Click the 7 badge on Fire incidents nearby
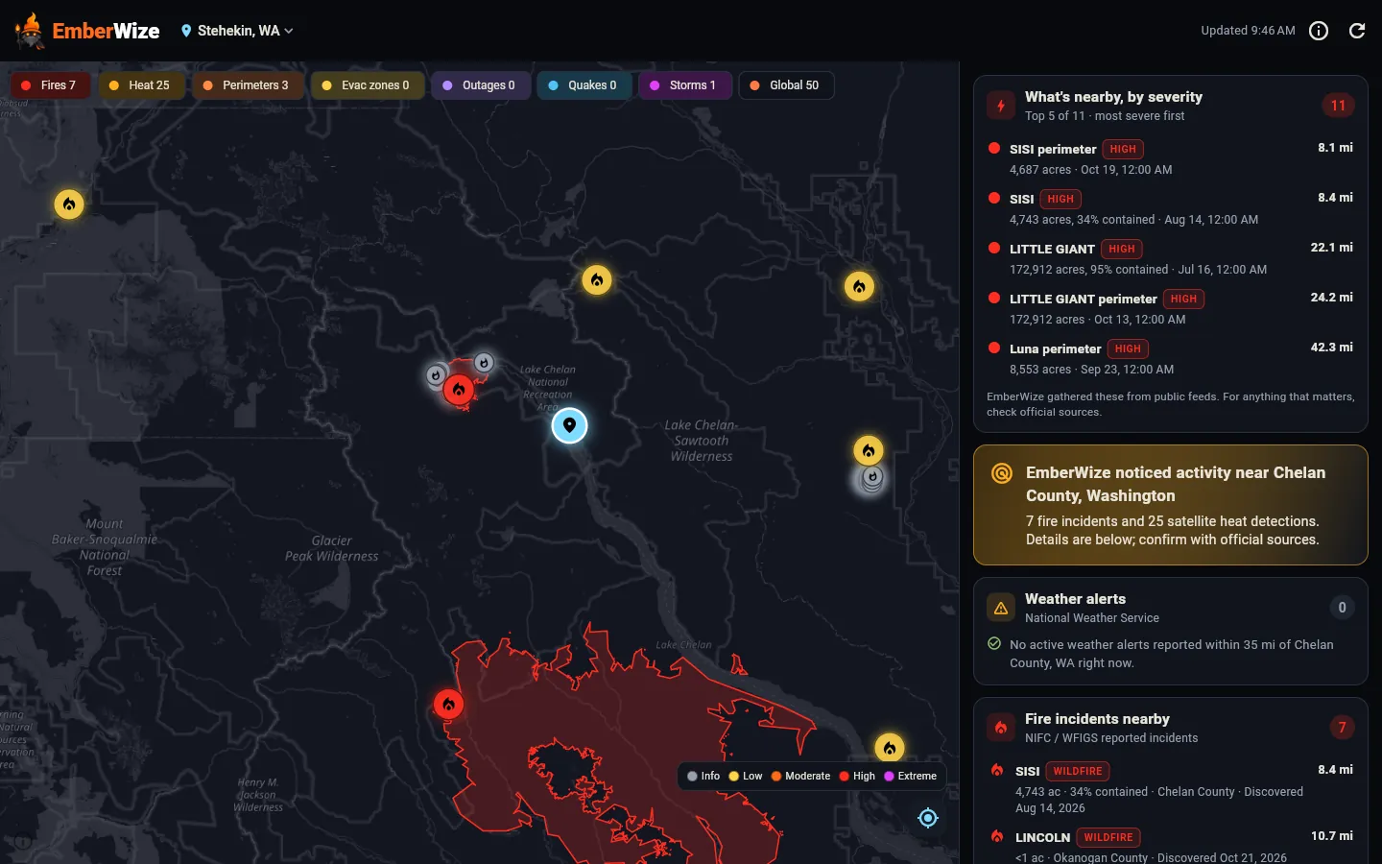Image resolution: width=1382 pixels, height=864 pixels. tap(1342, 728)
